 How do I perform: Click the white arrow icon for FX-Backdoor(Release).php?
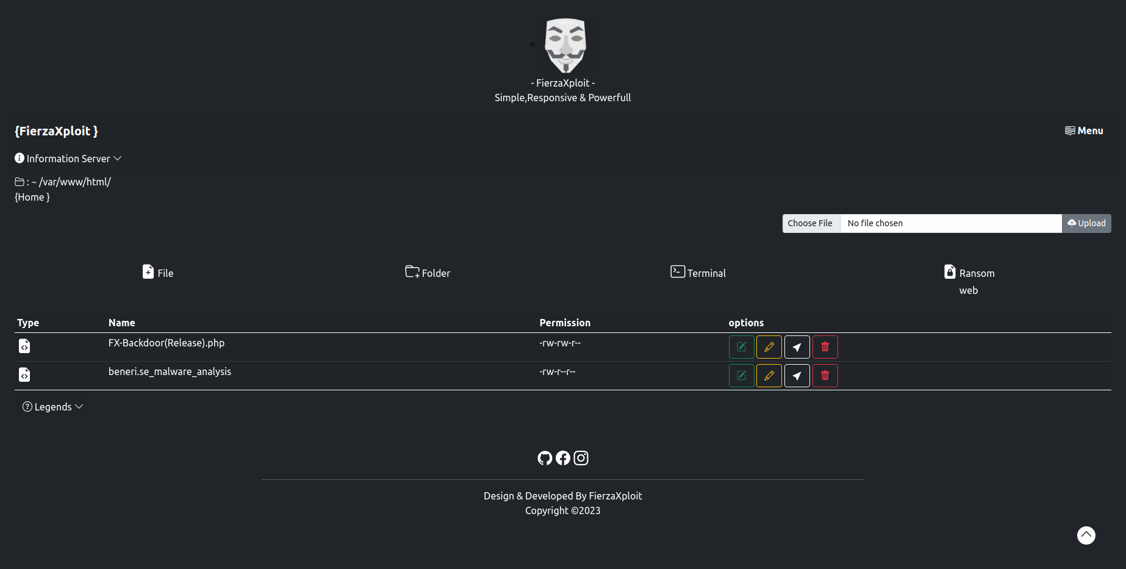[797, 347]
